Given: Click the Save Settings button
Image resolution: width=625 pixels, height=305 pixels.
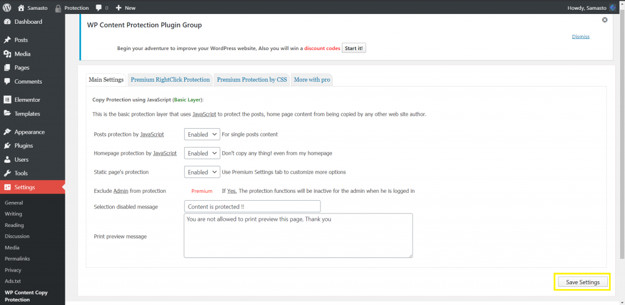Looking at the screenshot, I should (582, 282).
